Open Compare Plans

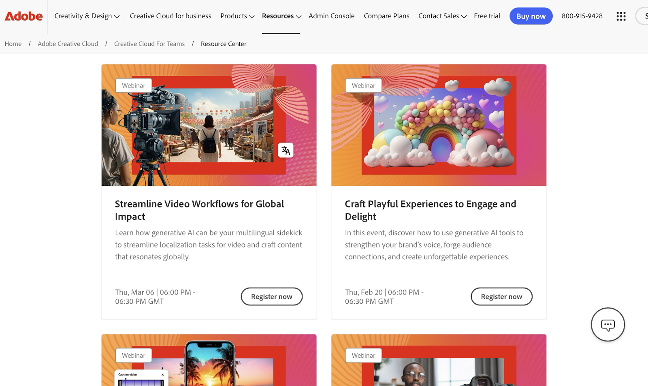(386, 16)
